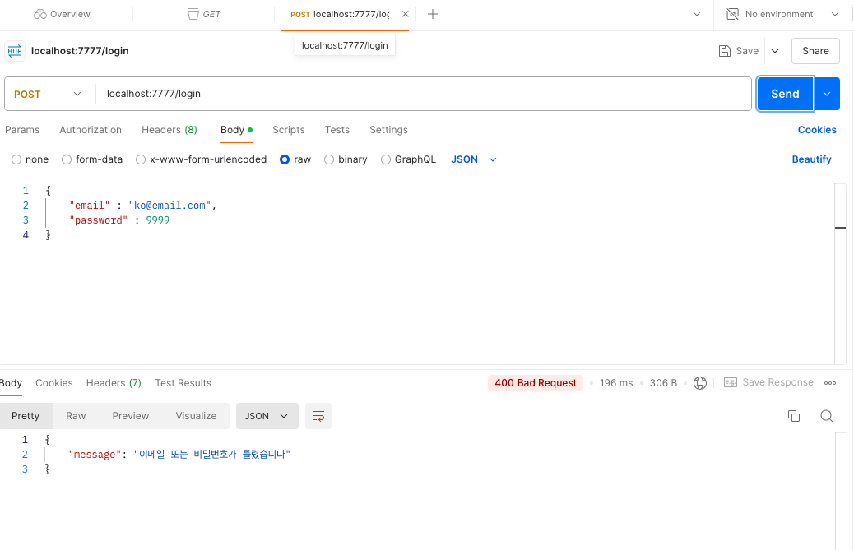Click the 196 ms response time
The width and height of the screenshot is (854, 550).
tap(616, 383)
